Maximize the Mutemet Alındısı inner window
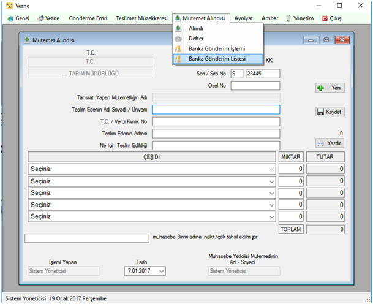 click(x=326, y=40)
